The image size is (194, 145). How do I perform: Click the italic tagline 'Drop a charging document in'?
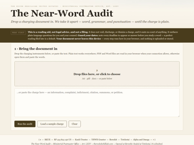(x=32, y=21)
